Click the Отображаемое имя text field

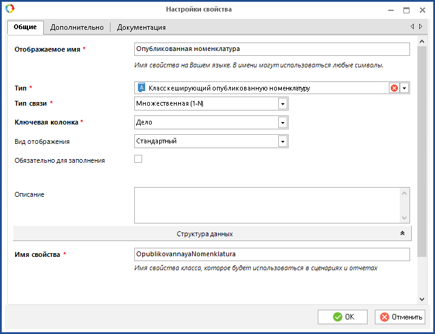click(272, 49)
